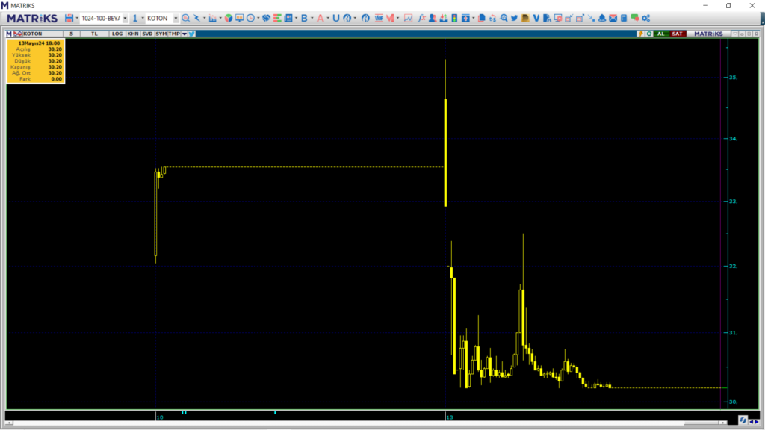765x430 pixels.
Task: Open the calculator icon
Action: [x=624, y=18]
